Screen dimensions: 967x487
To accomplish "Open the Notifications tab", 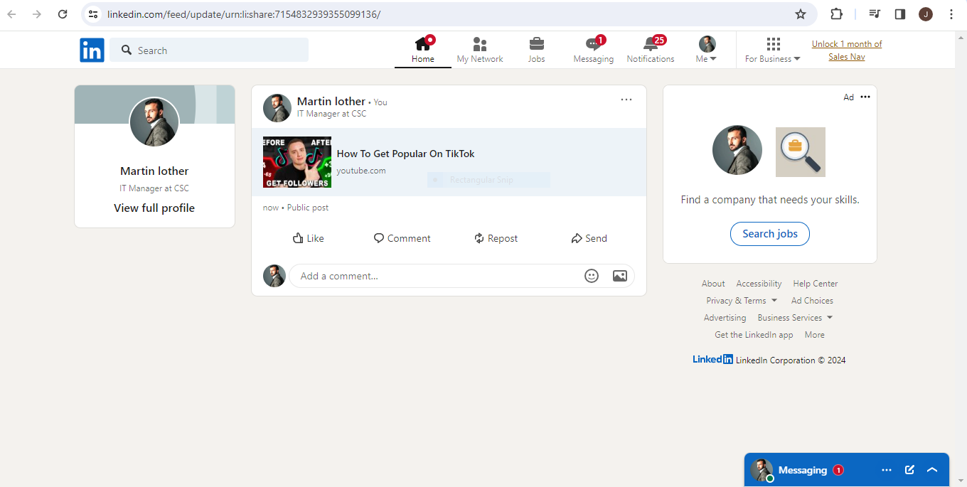I will coord(651,50).
